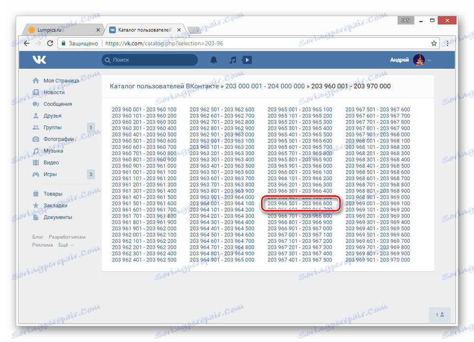Screen dimensions: 474x342
Task: Close the Каталог пользователей tab
Action: point(179,30)
